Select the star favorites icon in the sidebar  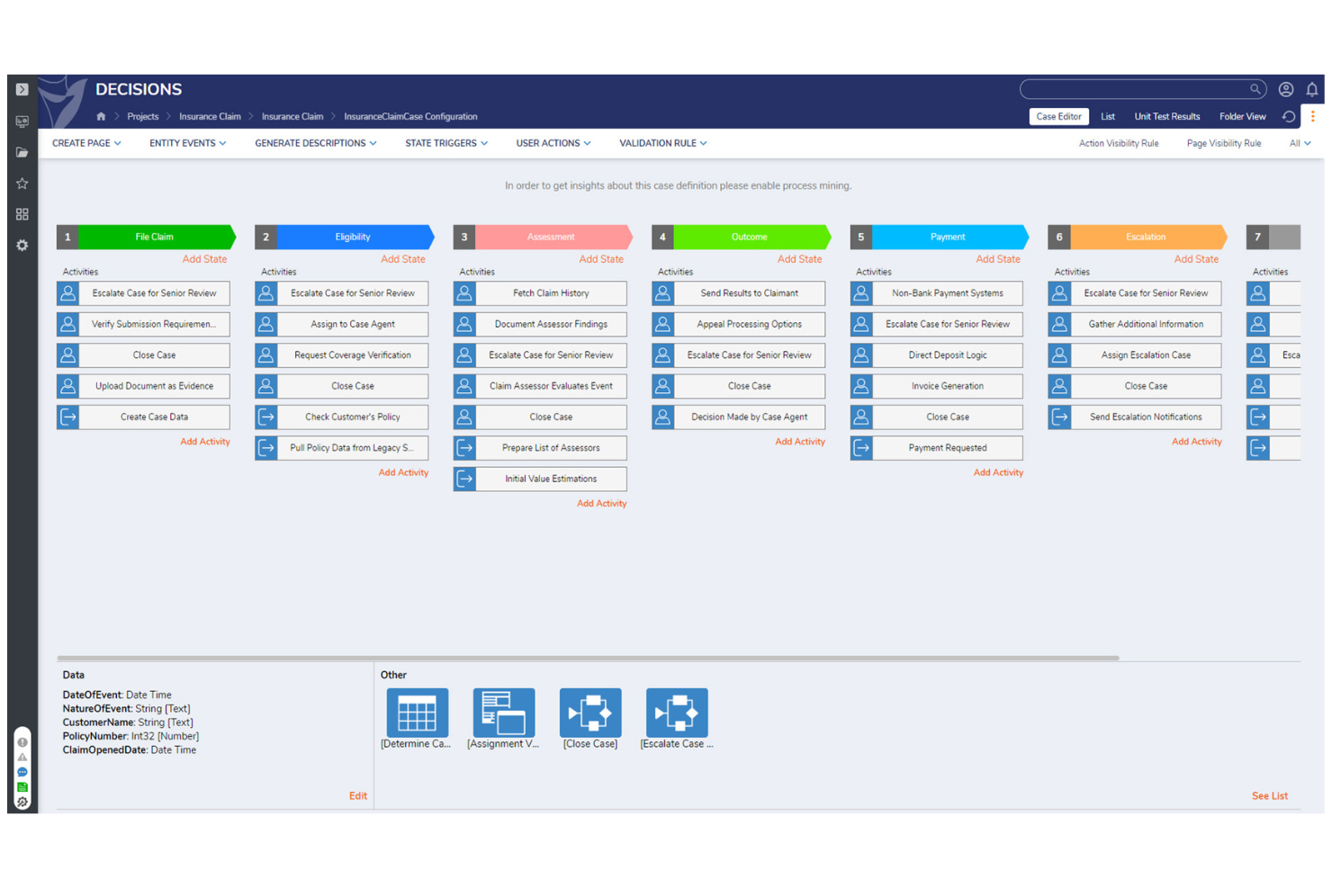22,184
